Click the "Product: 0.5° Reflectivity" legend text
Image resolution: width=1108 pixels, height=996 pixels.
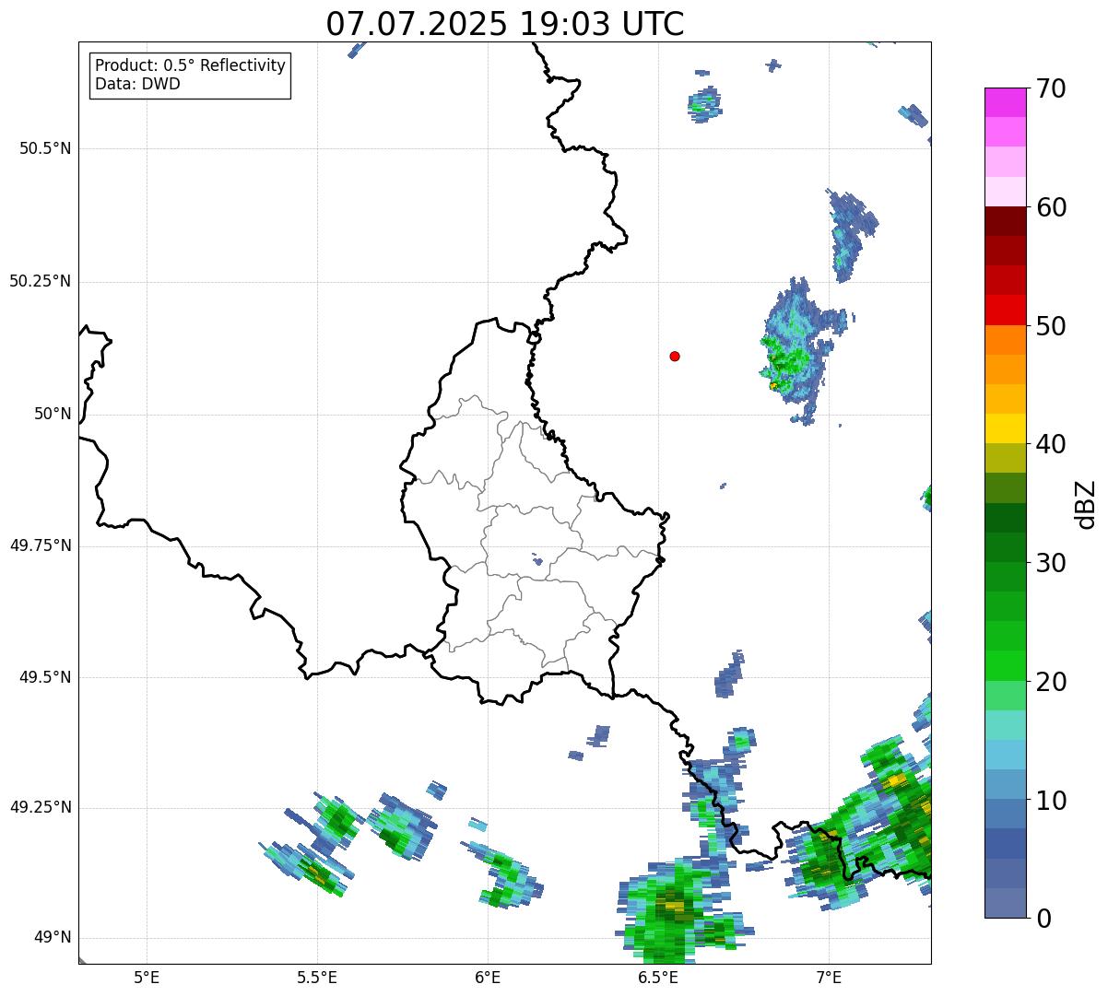pos(190,66)
